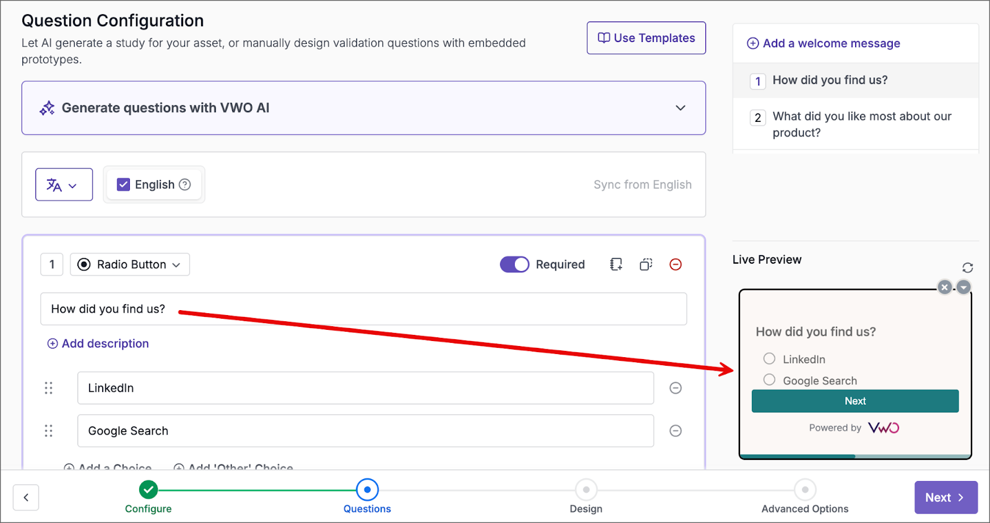Refresh the Live Preview
Viewport: 990px width, 523px height.
[968, 267]
